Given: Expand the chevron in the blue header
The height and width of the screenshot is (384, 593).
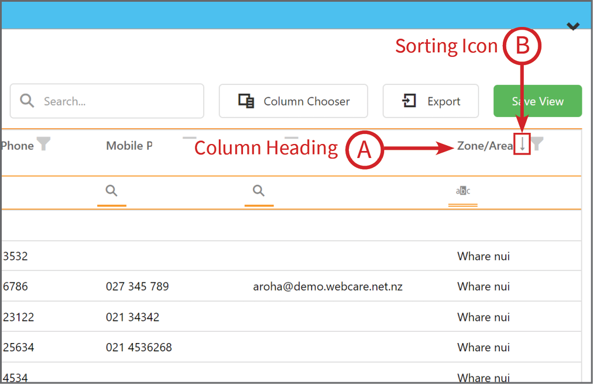Looking at the screenshot, I should pyautogui.click(x=573, y=26).
